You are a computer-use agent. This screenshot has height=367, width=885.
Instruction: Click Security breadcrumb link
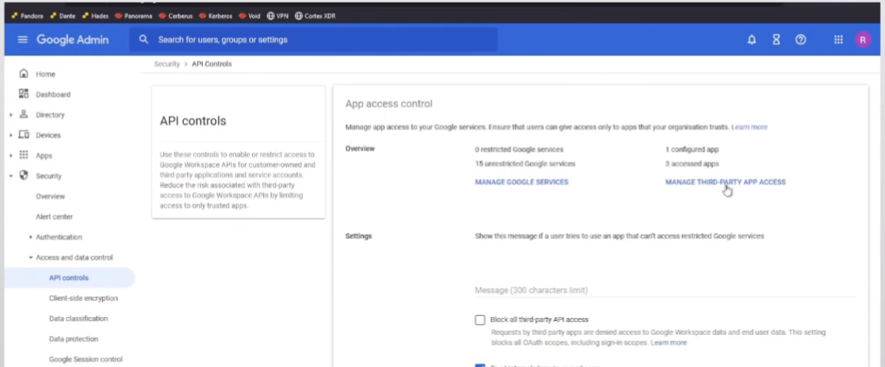tap(167, 64)
